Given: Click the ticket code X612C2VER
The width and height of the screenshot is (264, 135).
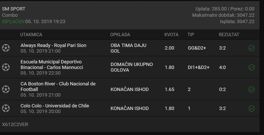Looking at the screenshot, I should (x=15, y=125).
